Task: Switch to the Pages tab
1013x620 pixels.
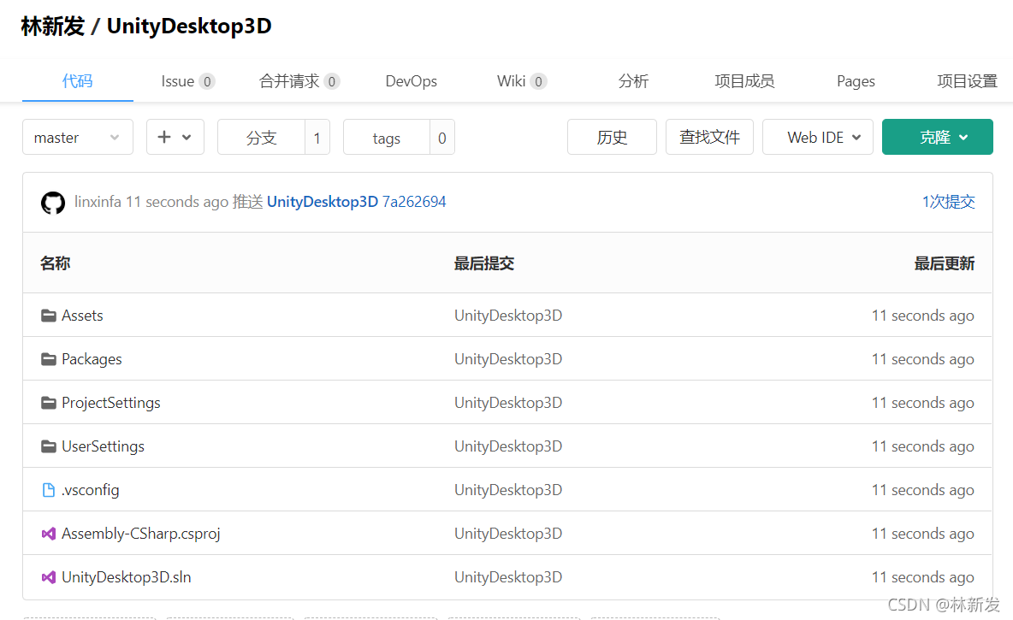Action: point(856,81)
